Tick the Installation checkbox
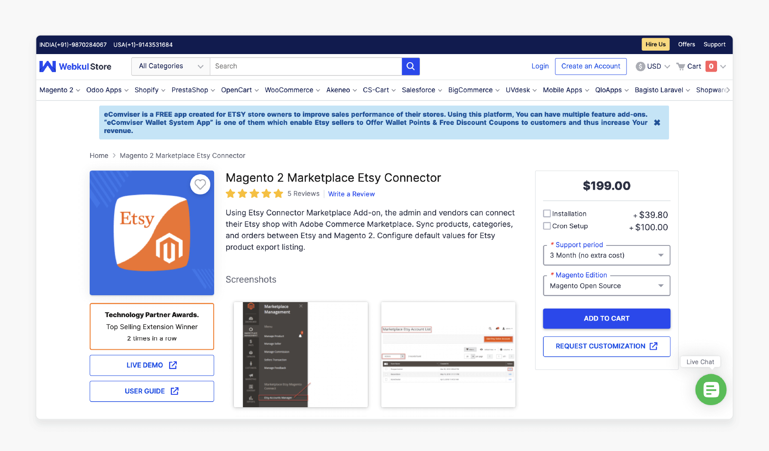 click(547, 213)
